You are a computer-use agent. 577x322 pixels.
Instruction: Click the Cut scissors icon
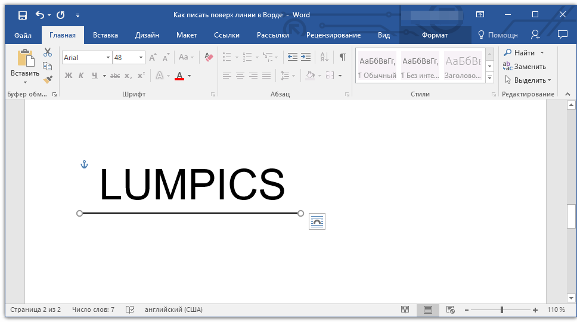[48, 53]
